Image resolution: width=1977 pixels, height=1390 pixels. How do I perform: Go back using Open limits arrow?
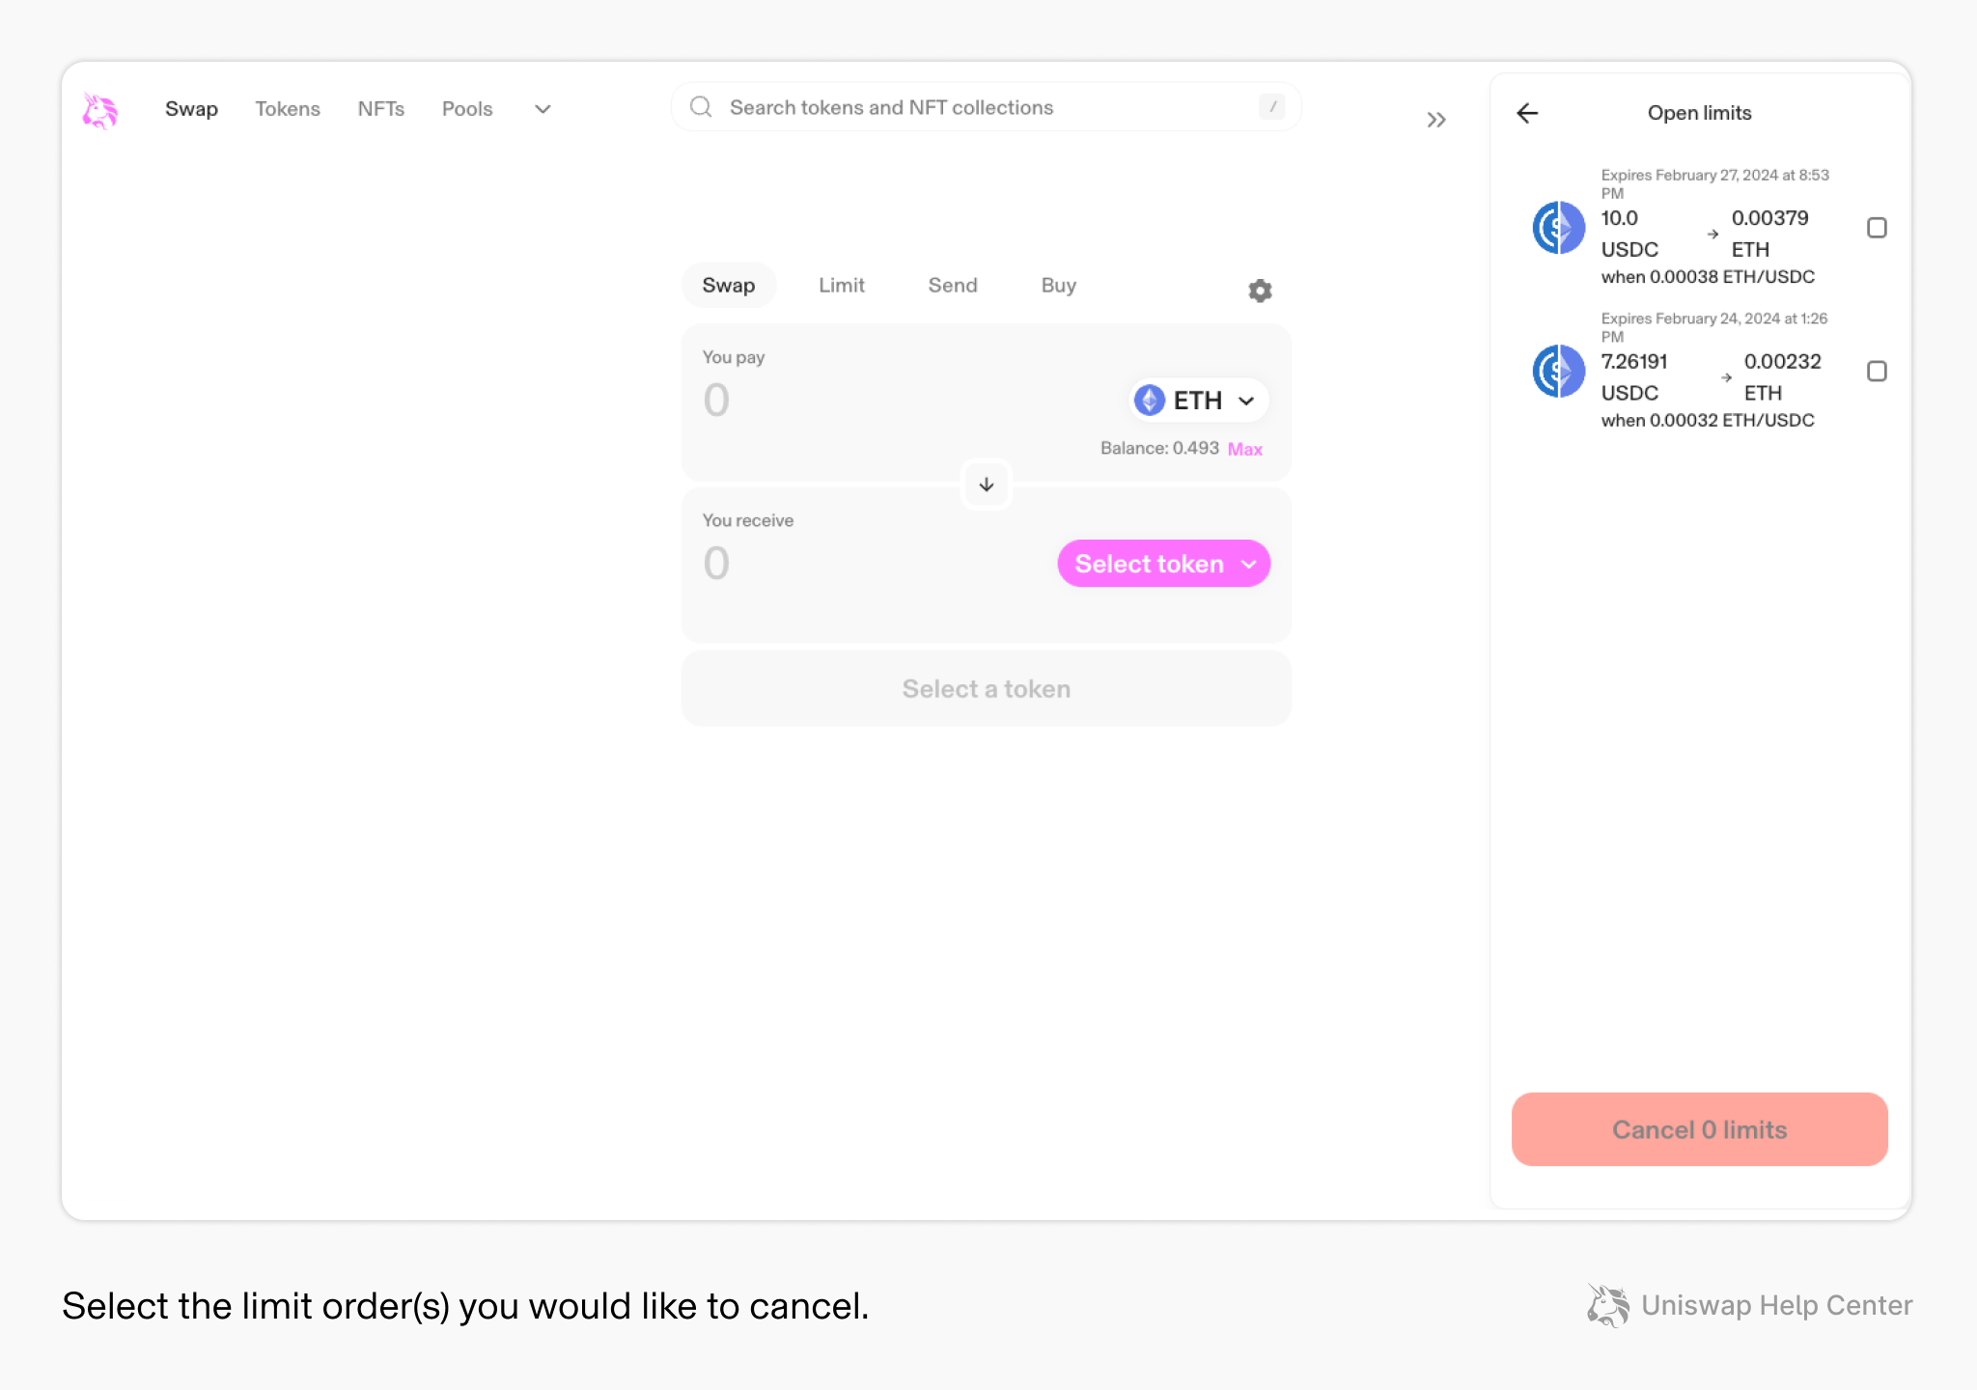[x=1527, y=113]
